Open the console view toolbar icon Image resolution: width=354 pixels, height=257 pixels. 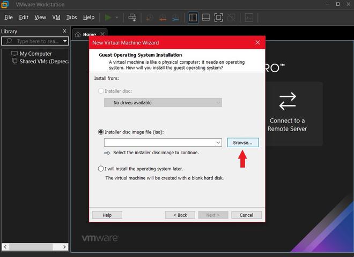point(249,17)
